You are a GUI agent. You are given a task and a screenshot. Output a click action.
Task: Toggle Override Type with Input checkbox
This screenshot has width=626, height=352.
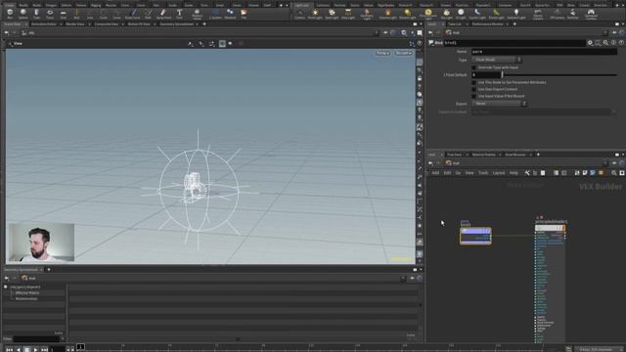[x=473, y=67]
